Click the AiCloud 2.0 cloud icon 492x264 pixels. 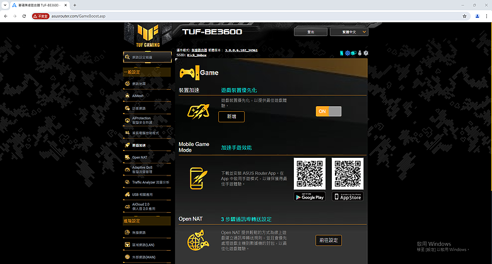pyautogui.click(x=127, y=207)
